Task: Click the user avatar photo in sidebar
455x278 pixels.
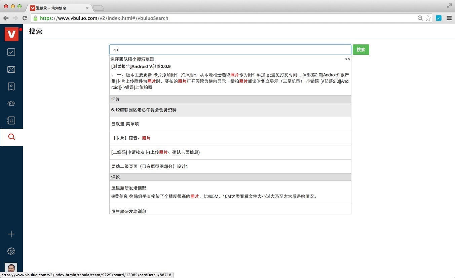Action: pos(11,268)
